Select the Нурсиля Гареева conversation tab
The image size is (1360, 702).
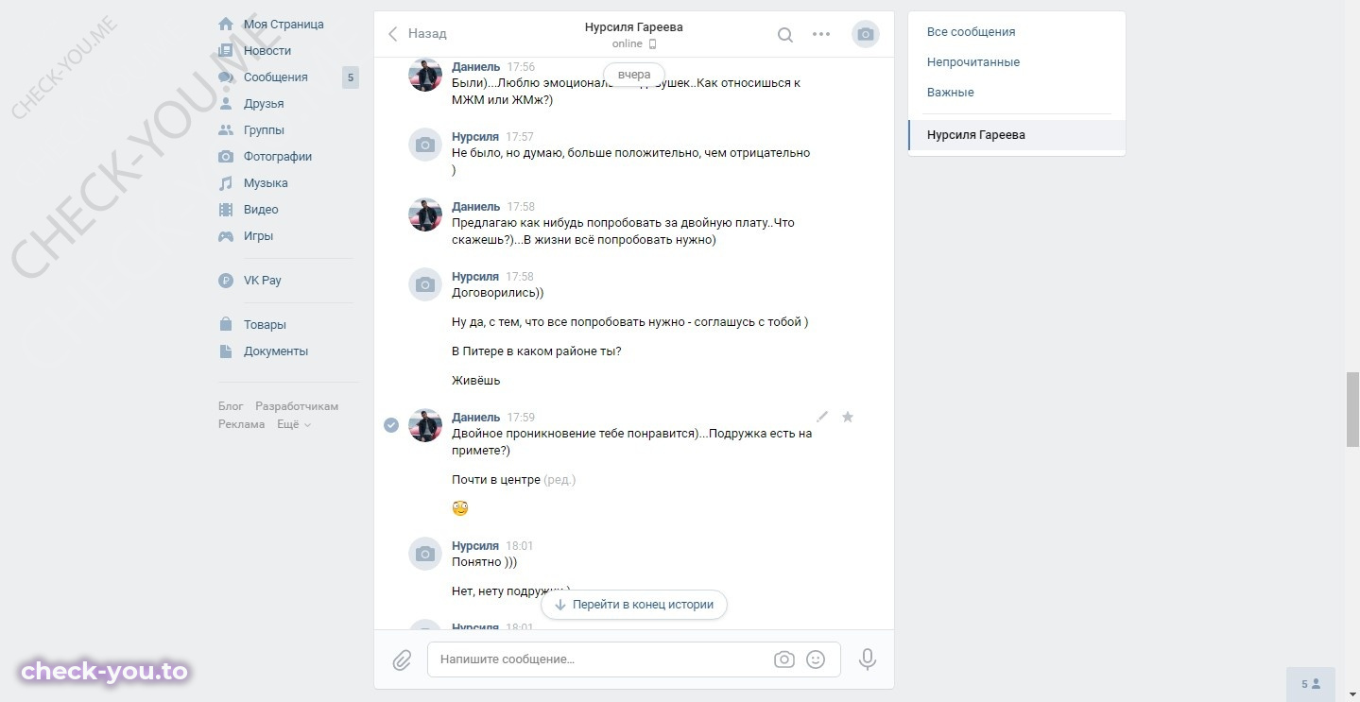tap(1017, 135)
